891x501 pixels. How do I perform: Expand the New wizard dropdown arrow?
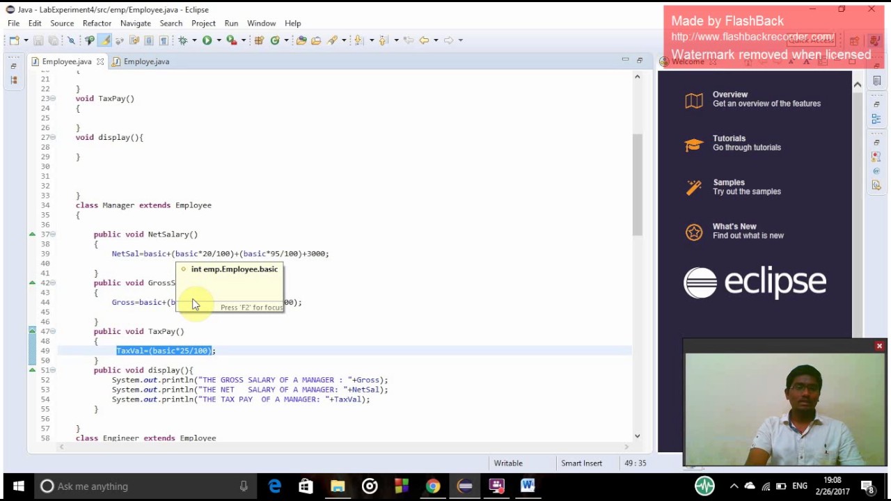click(26, 40)
